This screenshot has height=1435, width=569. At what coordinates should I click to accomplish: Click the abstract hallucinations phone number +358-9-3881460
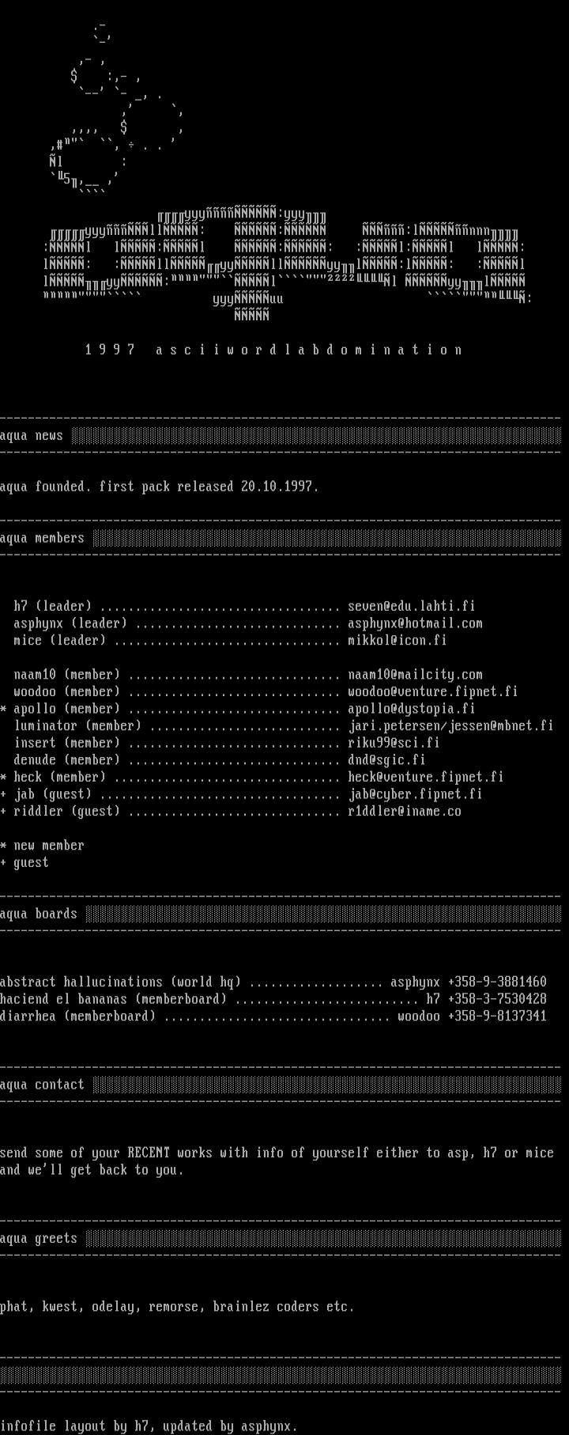(x=496, y=983)
